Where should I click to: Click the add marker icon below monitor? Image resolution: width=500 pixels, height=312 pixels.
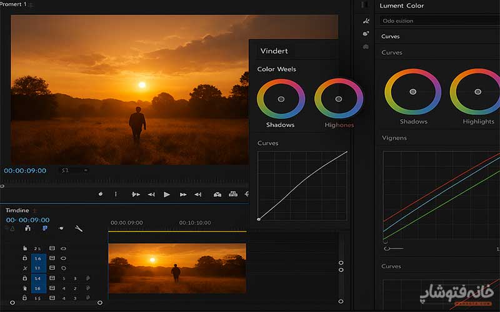(101, 194)
